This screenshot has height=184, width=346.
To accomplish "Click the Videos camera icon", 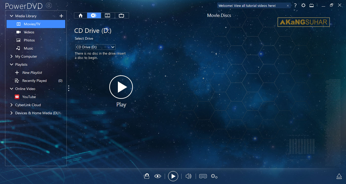I will tap(19, 32).
